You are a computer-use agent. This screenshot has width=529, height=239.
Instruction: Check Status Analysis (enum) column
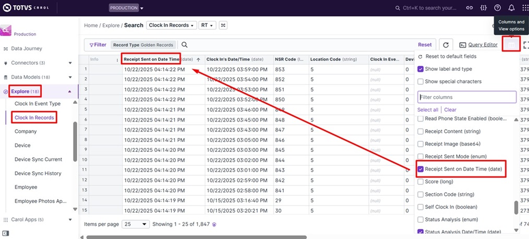(x=420, y=219)
